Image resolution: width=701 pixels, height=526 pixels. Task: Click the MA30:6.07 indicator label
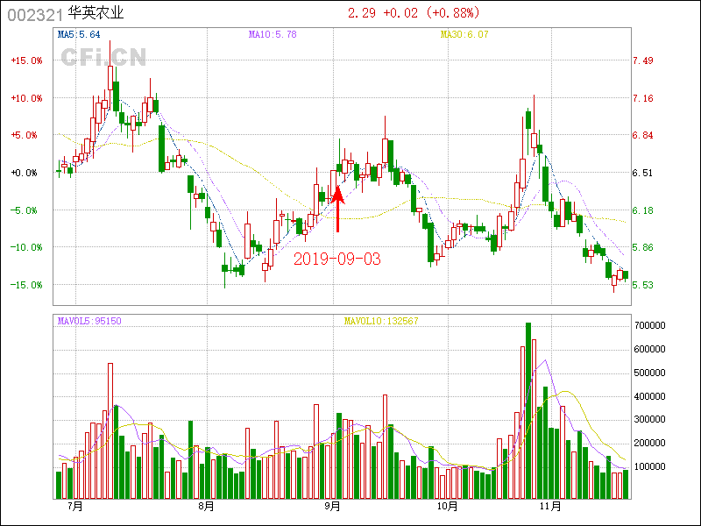tap(464, 34)
